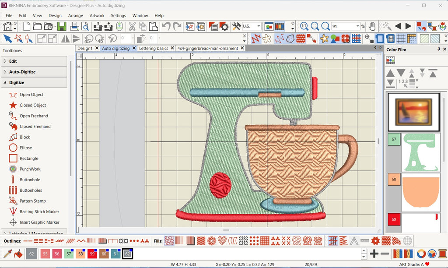
Task: Activate the Pan hand tool
Action: 372,26
